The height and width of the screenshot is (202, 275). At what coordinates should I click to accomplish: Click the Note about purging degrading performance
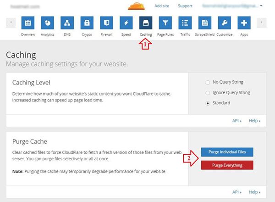(x=89, y=171)
